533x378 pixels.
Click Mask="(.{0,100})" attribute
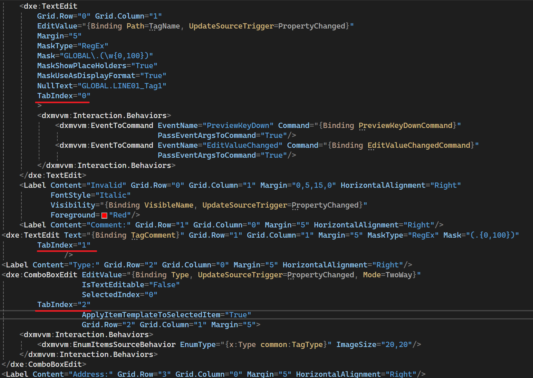481,235
